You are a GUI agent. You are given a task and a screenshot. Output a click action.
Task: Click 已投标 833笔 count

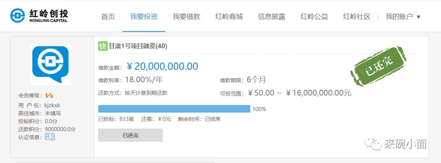[x=116, y=119]
